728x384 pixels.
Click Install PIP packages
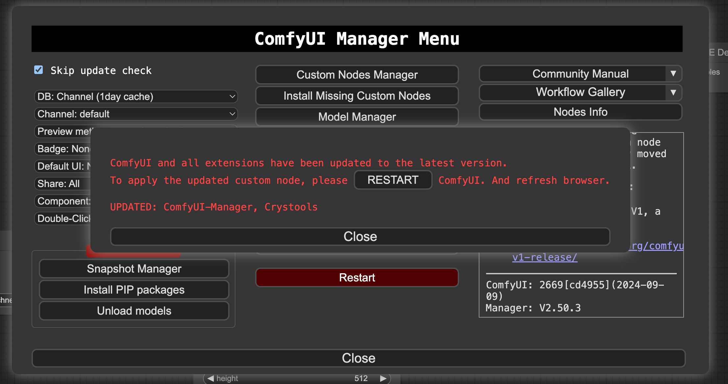pyautogui.click(x=134, y=290)
